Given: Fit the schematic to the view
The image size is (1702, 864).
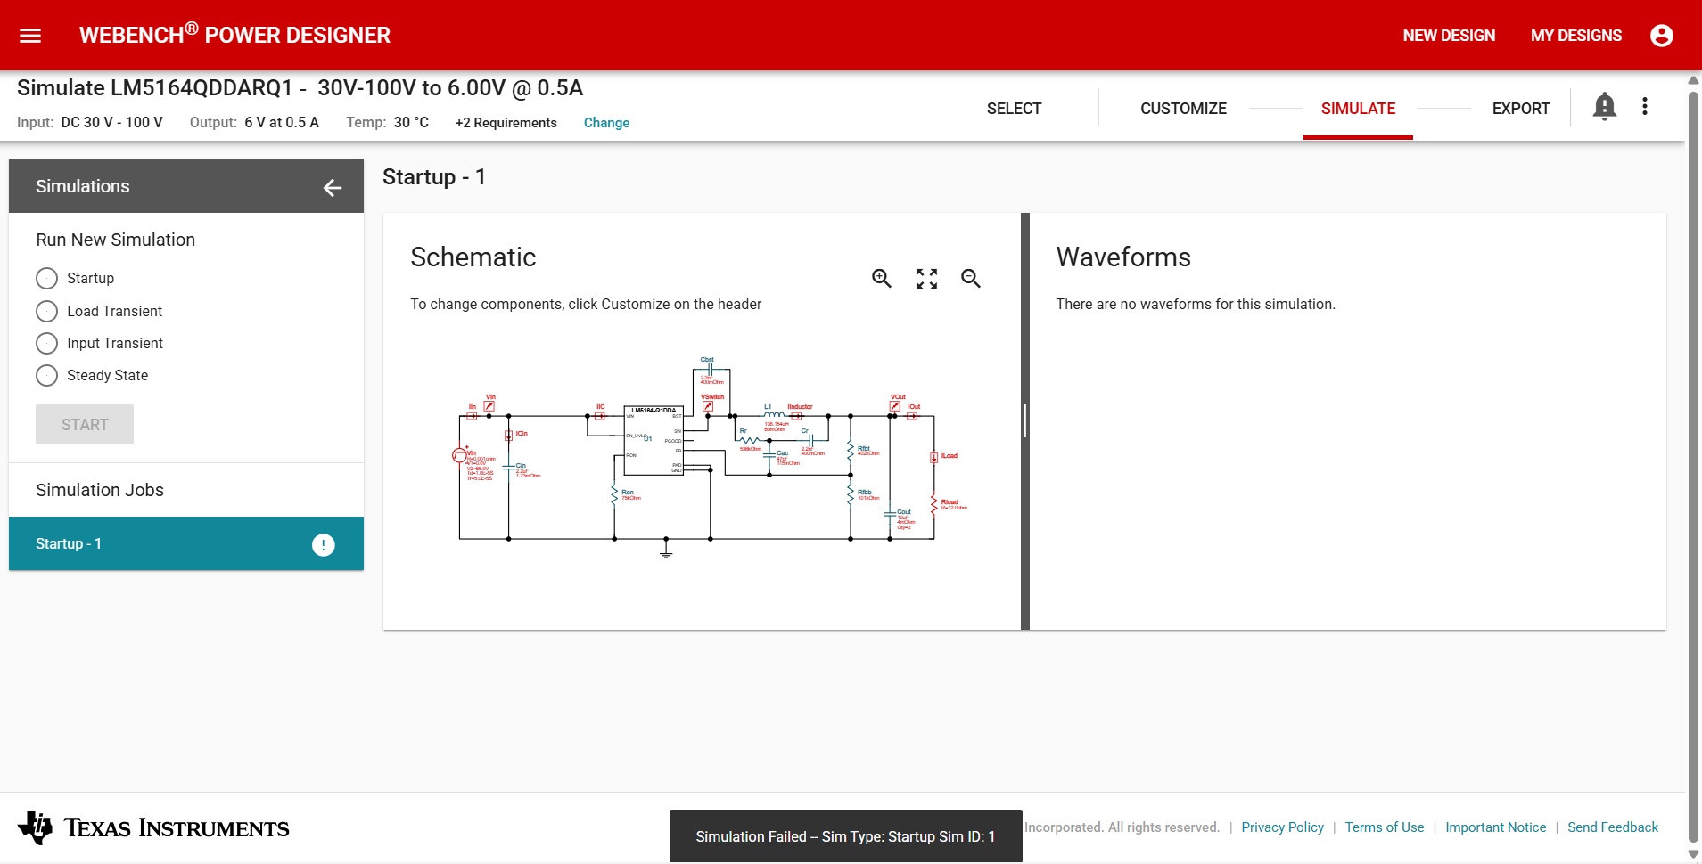Looking at the screenshot, I should point(926,279).
